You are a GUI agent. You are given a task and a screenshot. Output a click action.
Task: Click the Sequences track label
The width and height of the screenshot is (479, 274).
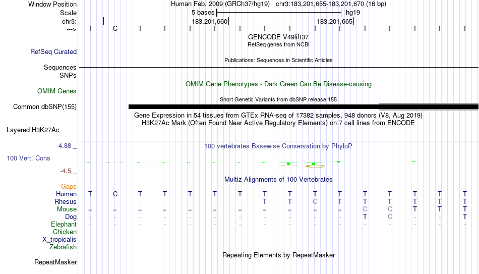[x=60, y=67]
